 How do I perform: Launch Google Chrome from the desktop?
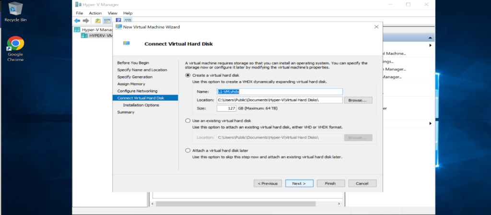[x=16, y=48]
